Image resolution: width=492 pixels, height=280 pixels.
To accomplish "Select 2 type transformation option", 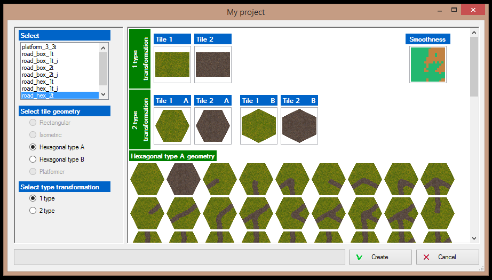I will 33,211.
